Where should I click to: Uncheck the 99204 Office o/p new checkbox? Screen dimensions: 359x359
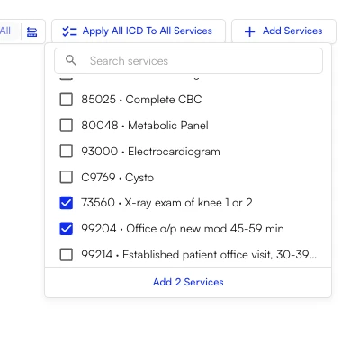(x=67, y=229)
